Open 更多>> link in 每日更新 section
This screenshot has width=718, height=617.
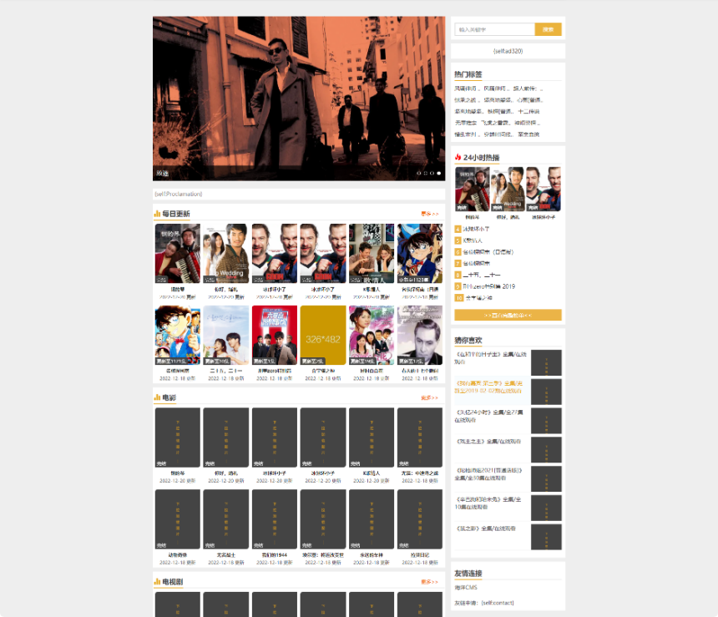(429, 214)
